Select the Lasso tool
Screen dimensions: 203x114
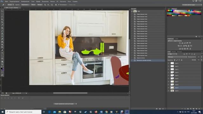point(2,17)
